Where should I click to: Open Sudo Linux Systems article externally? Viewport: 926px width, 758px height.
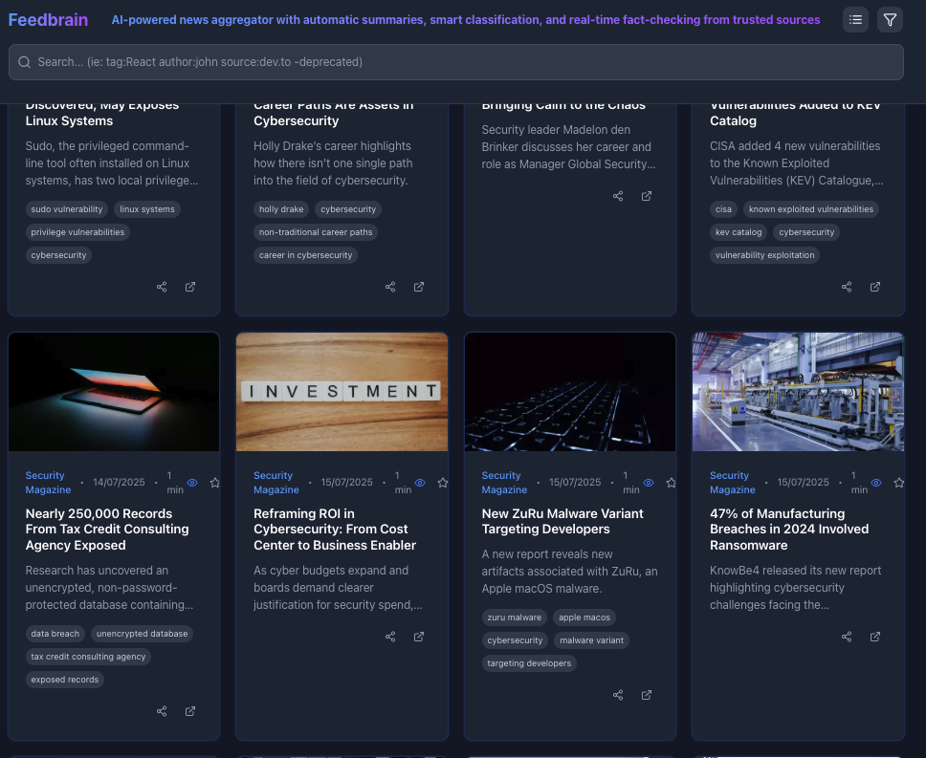tap(190, 287)
